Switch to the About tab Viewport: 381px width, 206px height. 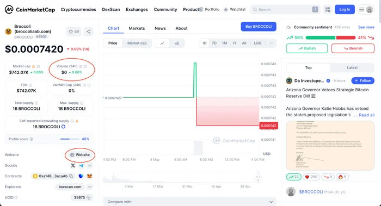[181, 28]
